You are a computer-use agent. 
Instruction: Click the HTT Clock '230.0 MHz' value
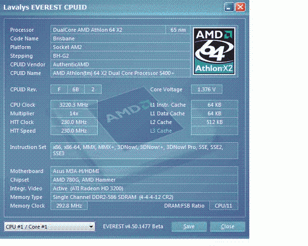point(74,122)
